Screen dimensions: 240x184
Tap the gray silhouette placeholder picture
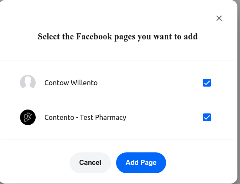point(28,83)
